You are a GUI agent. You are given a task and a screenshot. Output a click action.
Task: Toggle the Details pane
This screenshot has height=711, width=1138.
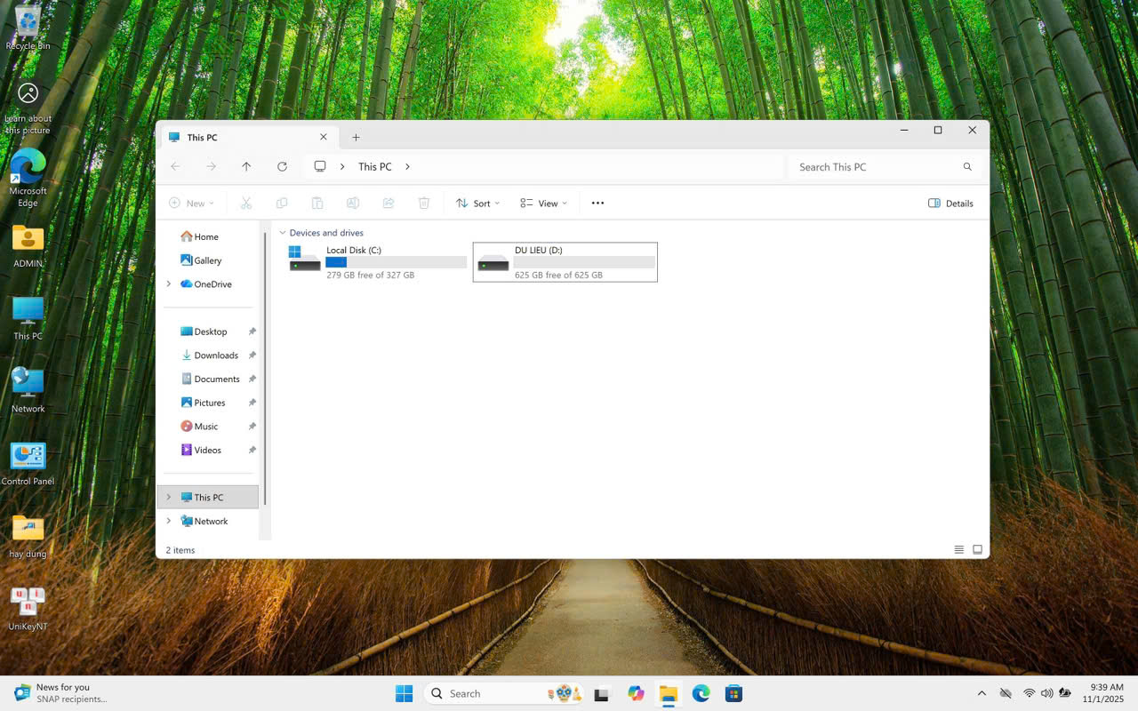point(950,203)
